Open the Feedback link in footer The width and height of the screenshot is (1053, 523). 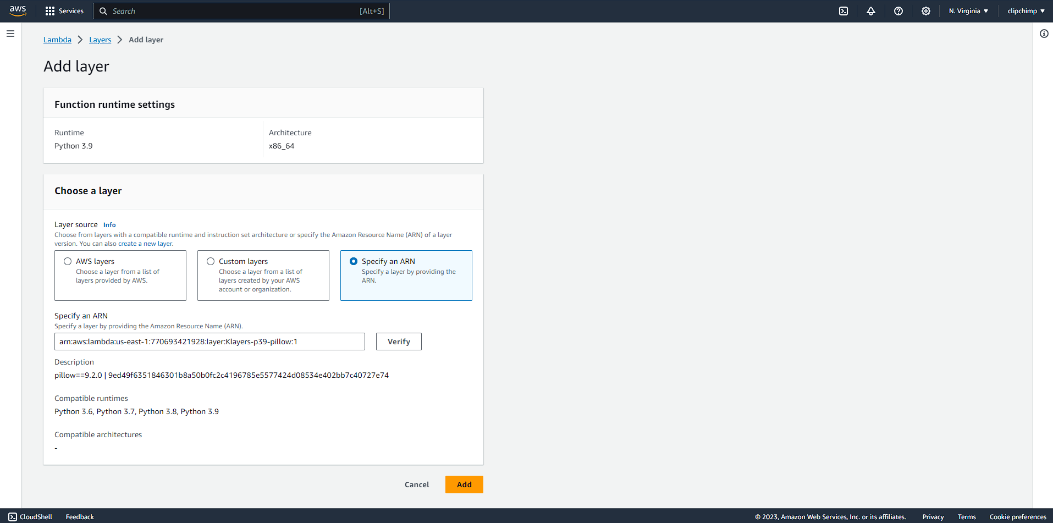coord(80,517)
